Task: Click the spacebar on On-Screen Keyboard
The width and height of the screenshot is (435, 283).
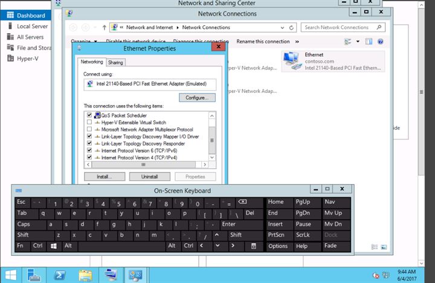Action: point(122,246)
